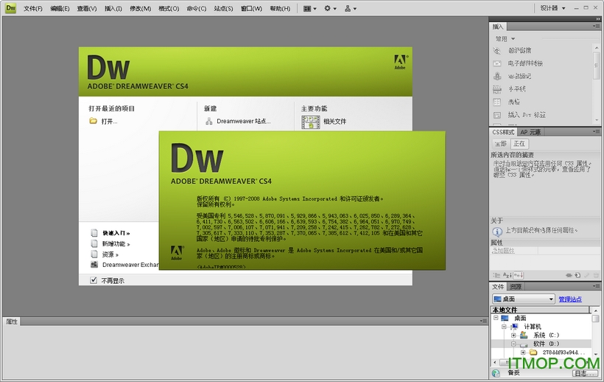This screenshot has height=382, width=604.
Task: Click the Quick Start (快速入门) document icon
Action: click(x=94, y=233)
